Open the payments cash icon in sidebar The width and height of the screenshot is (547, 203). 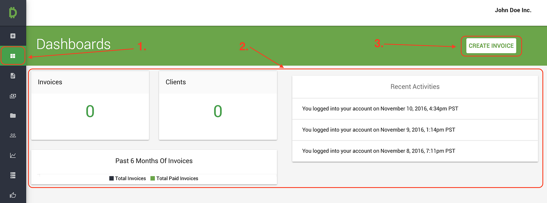[x=13, y=96]
